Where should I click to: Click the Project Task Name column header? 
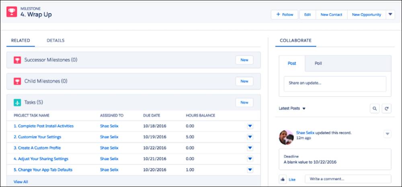(31, 115)
